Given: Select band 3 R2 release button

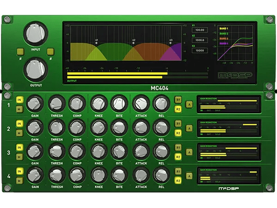Looking at the screenshot, I should (x=178, y=157).
